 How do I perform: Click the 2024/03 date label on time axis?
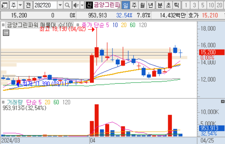(x=11, y=140)
